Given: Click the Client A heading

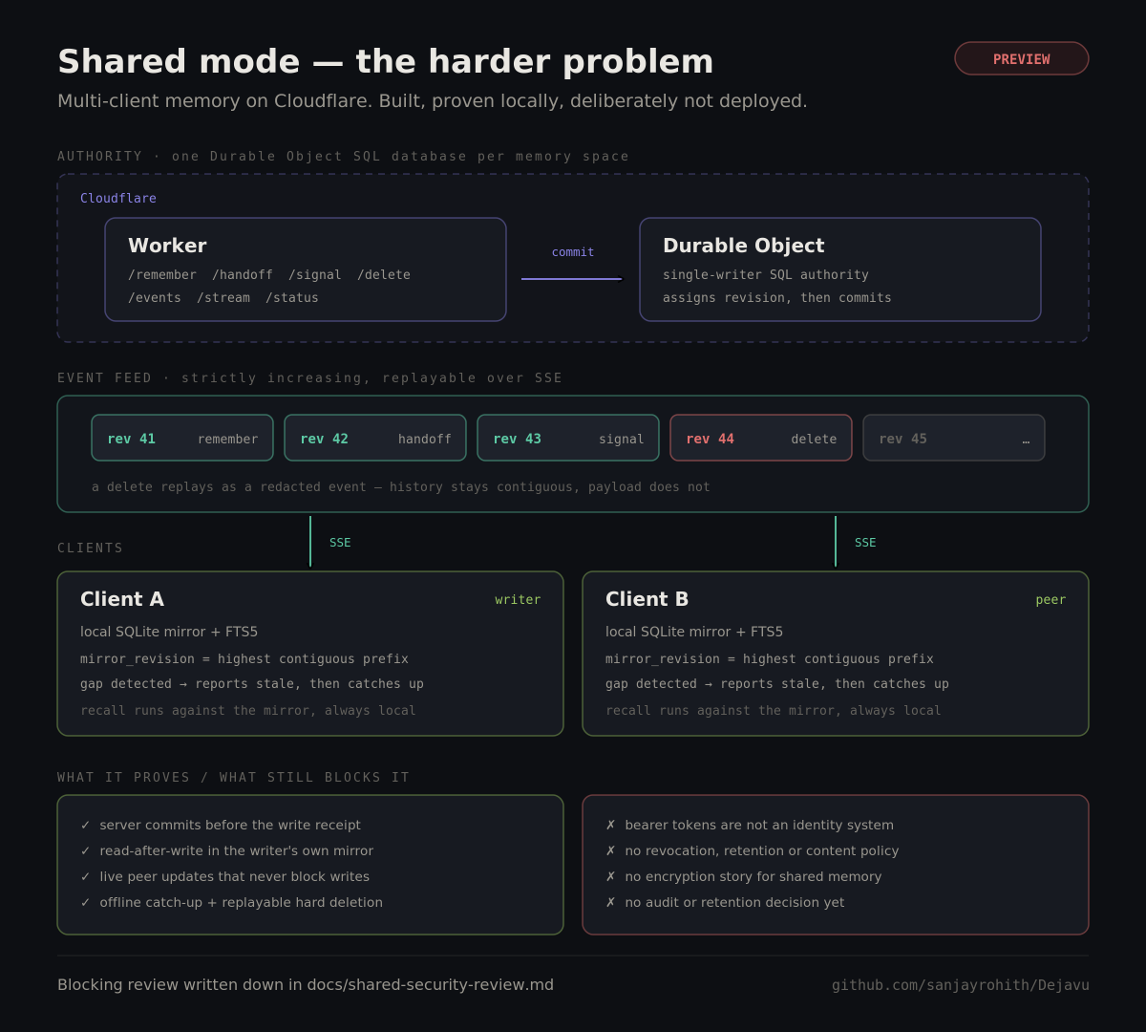Looking at the screenshot, I should (x=122, y=599).
